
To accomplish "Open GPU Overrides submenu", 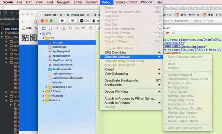I will (x=131, y=53).
